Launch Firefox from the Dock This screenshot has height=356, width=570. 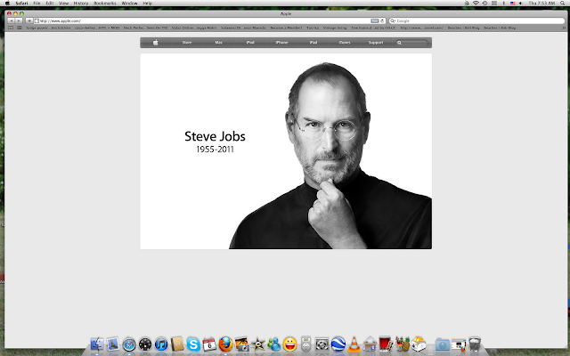225,344
